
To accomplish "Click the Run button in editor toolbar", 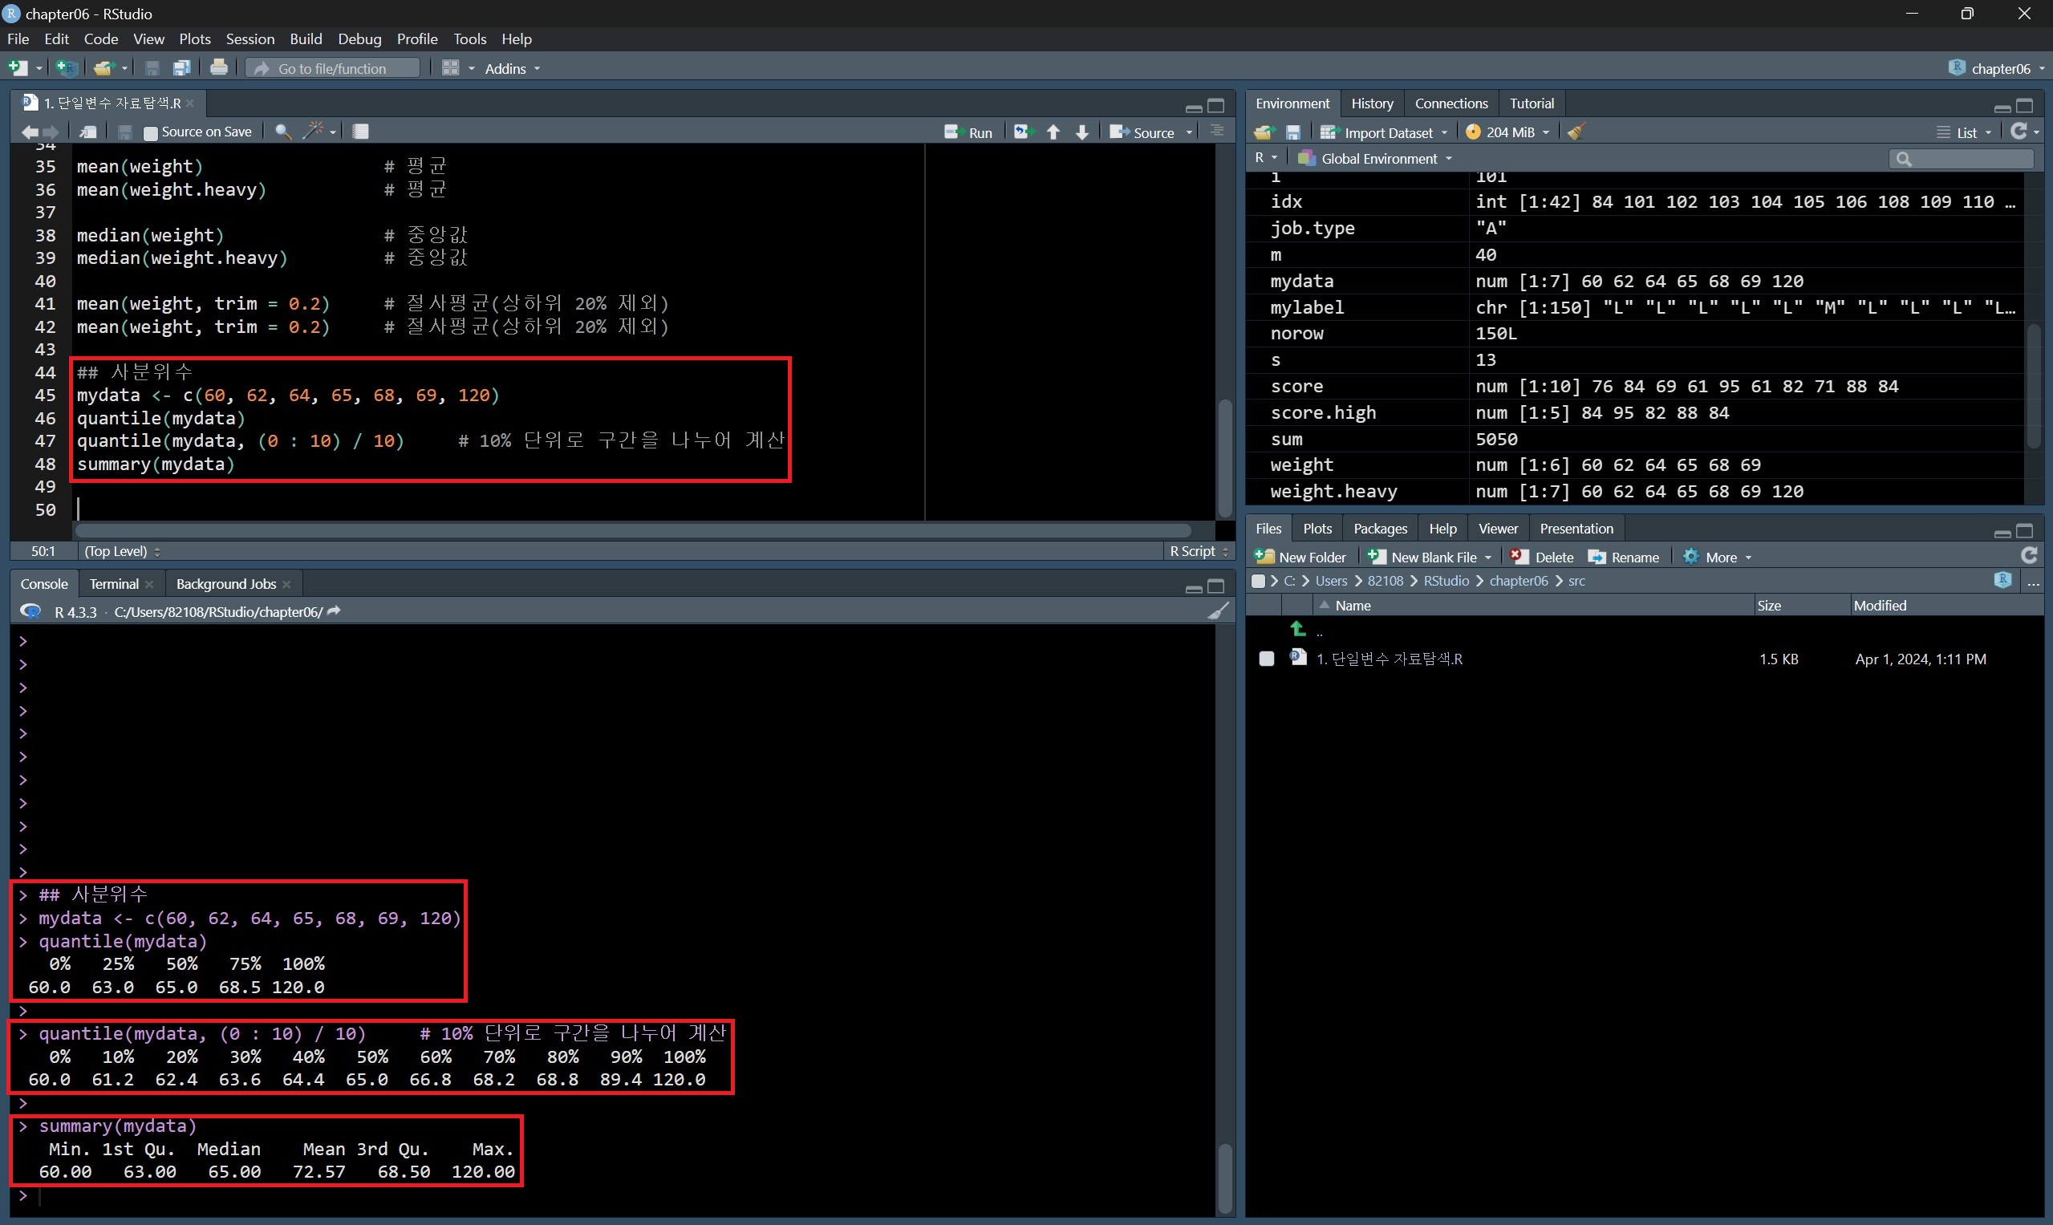I will (969, 132).
